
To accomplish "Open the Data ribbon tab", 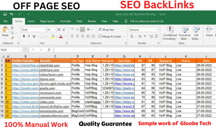I will tap(79, 21).
